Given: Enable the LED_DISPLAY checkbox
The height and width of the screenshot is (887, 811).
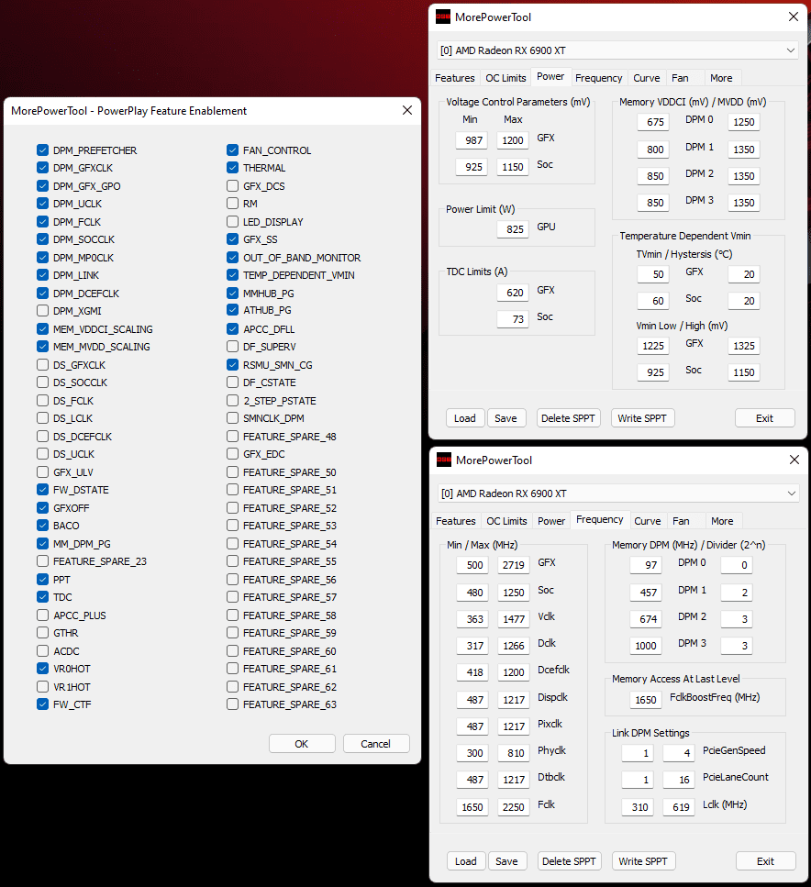Looking at the screenshot, I should [232, 222].
